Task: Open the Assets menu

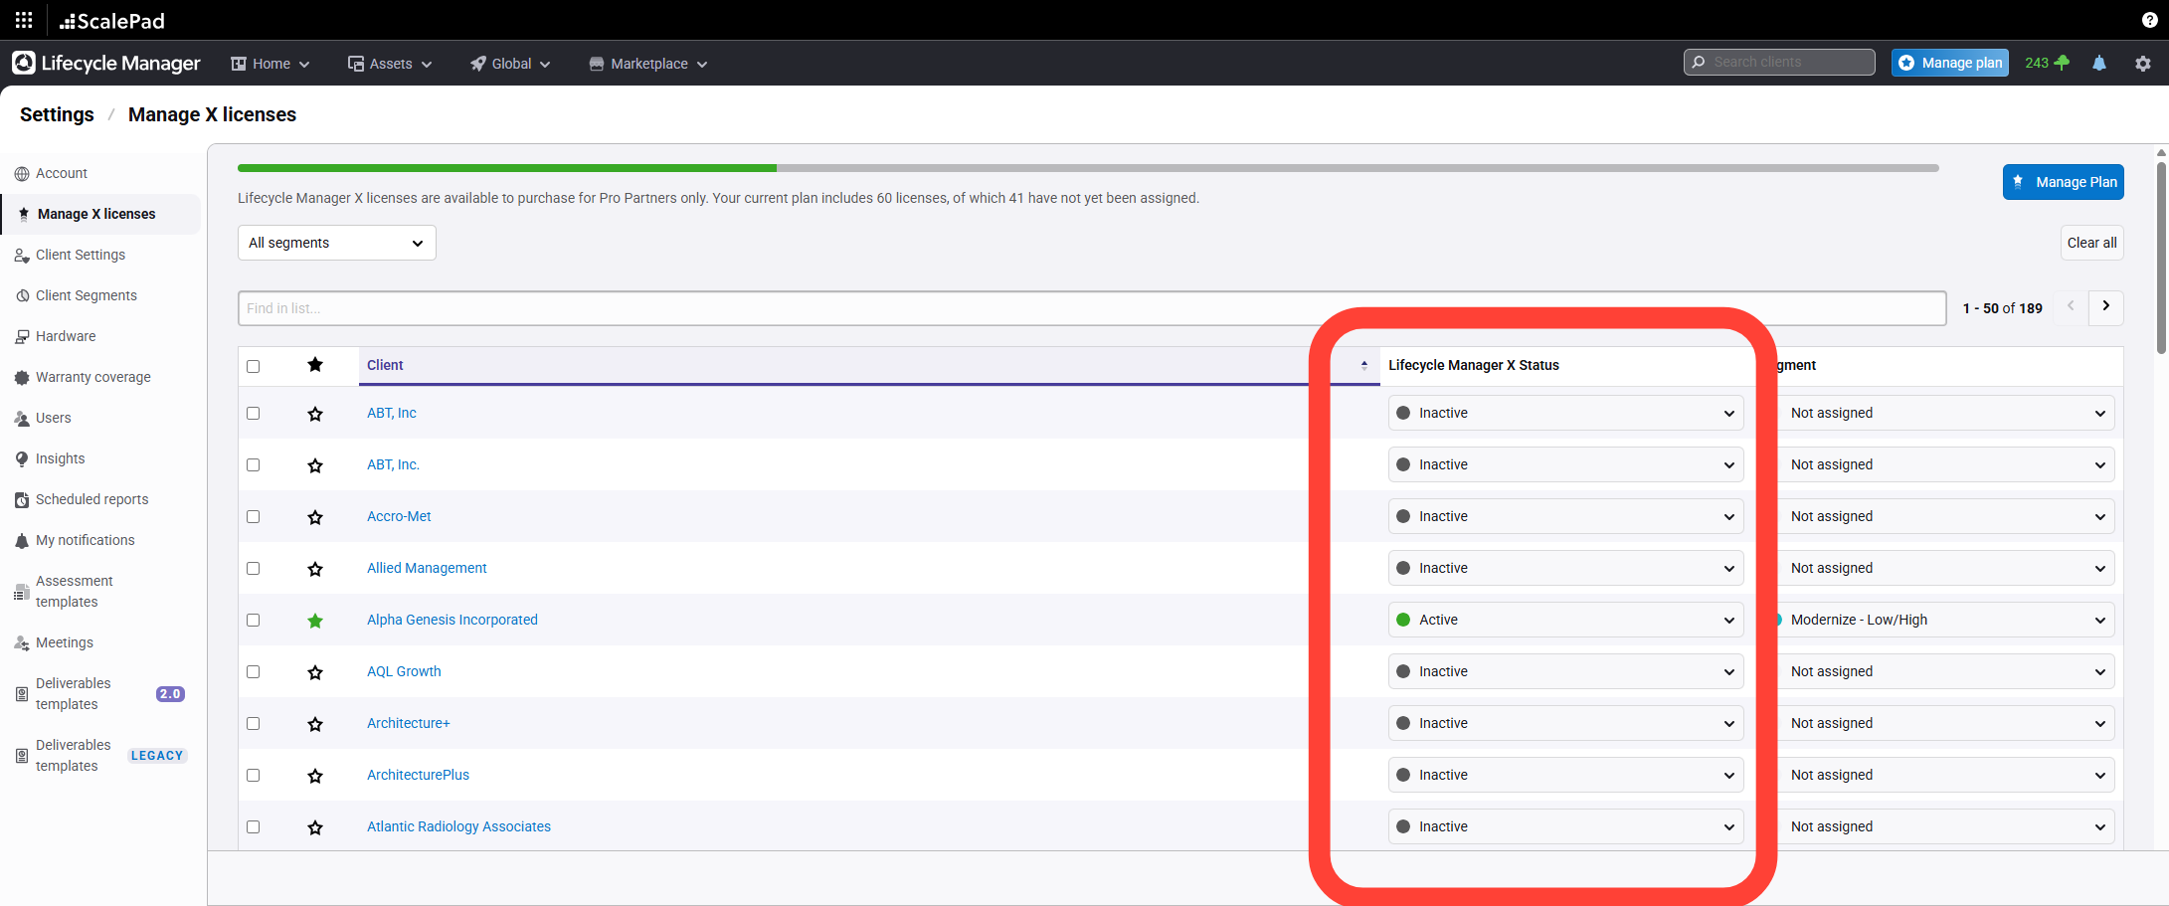Action: (x=390, y=64)
